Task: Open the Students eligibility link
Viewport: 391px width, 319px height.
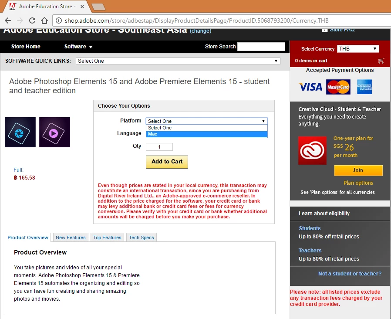Action: 310,228
